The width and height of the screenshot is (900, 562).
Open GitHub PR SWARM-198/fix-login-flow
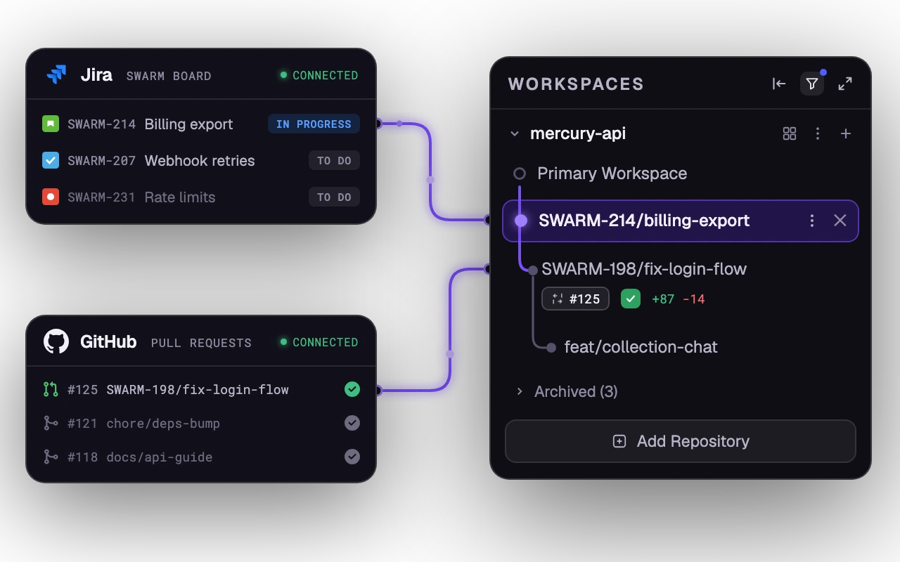click(x=198, y=389)
